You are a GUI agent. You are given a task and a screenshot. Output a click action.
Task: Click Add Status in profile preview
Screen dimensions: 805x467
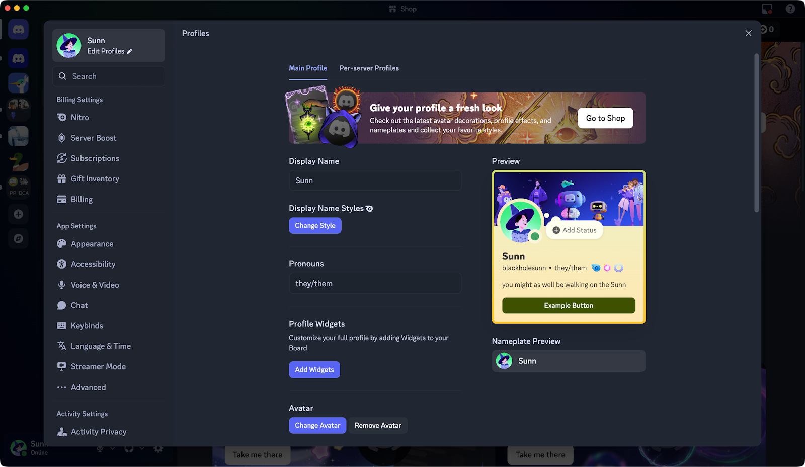pos(575,230)
